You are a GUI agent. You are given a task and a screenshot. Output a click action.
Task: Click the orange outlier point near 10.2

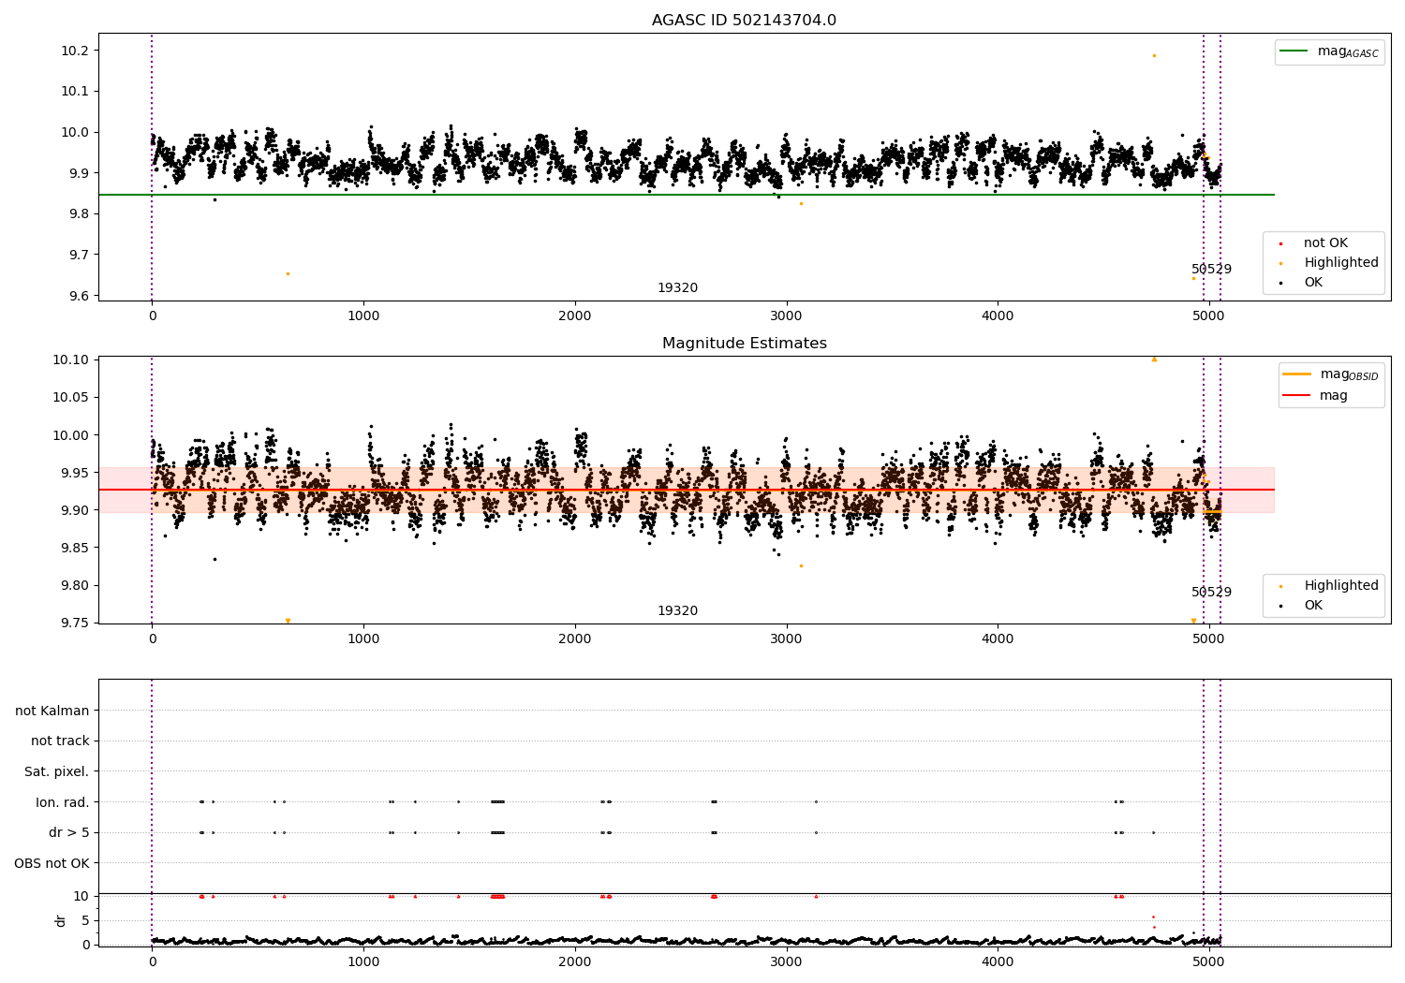point(1154,55)
